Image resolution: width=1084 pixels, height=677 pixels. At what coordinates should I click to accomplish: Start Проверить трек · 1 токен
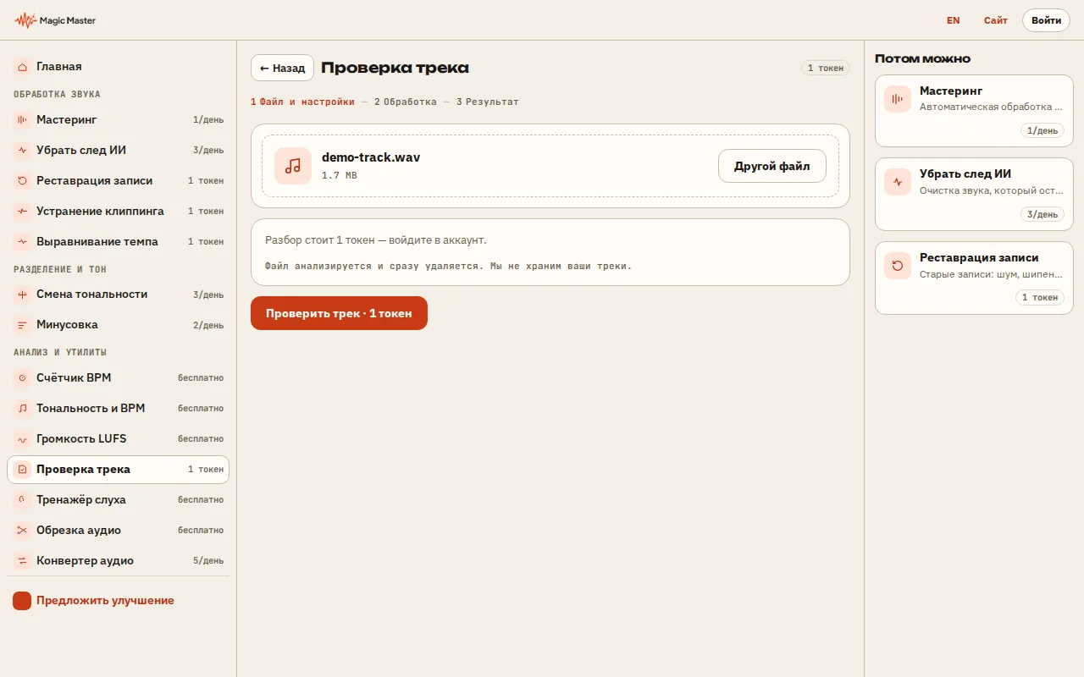coord(339,313)
